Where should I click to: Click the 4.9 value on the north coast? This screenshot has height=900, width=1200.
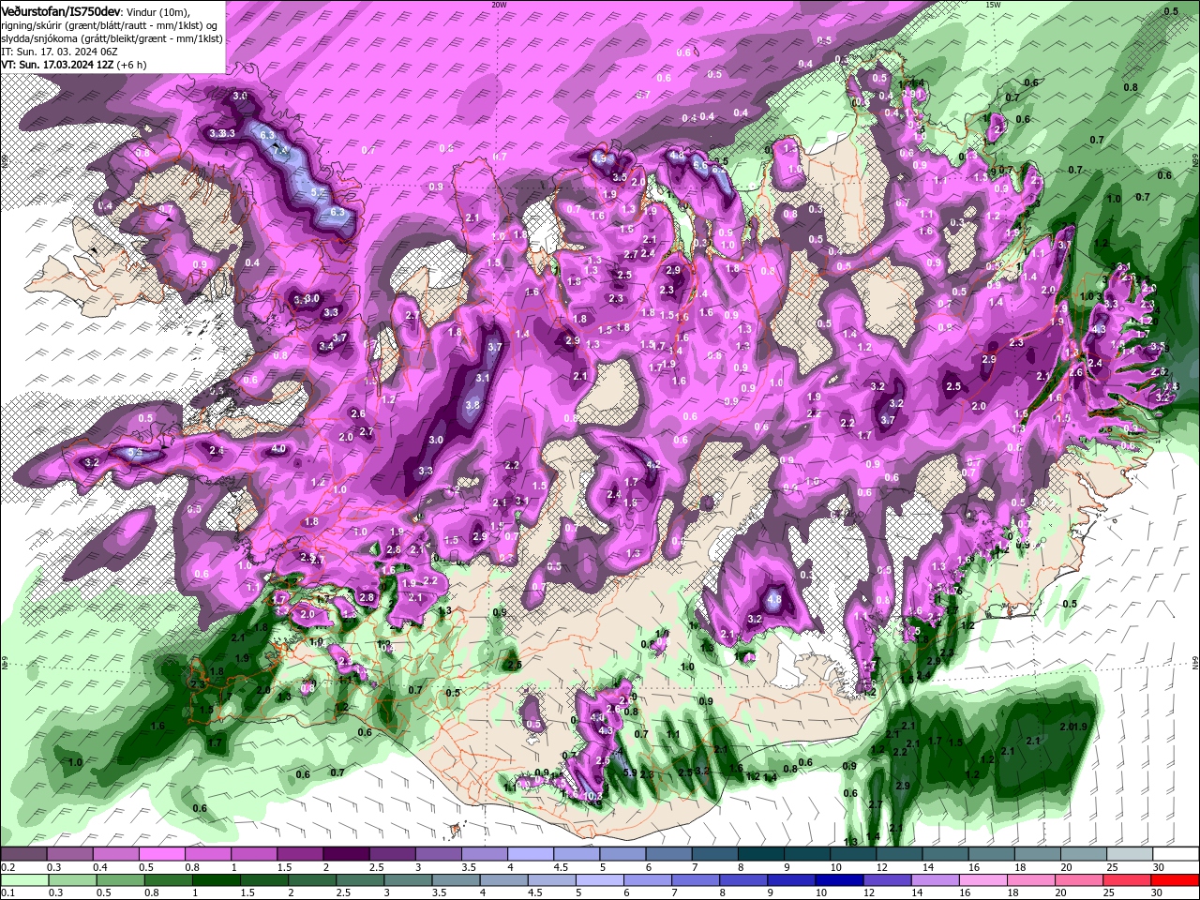[x=600, y=159]
